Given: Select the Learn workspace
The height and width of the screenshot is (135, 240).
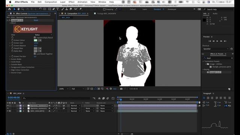Looking at the screenshot, I should (145, 9).
